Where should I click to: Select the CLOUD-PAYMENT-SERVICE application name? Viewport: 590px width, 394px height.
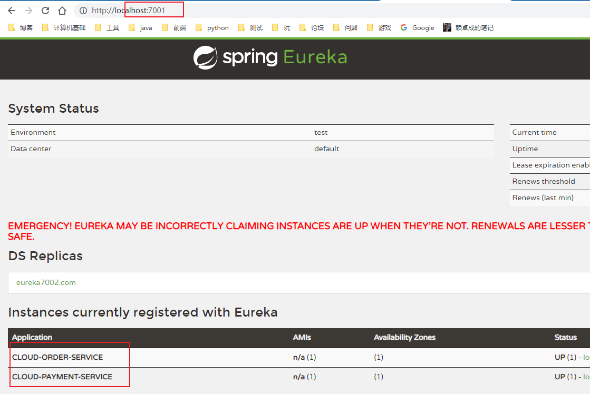coord(62,377)
